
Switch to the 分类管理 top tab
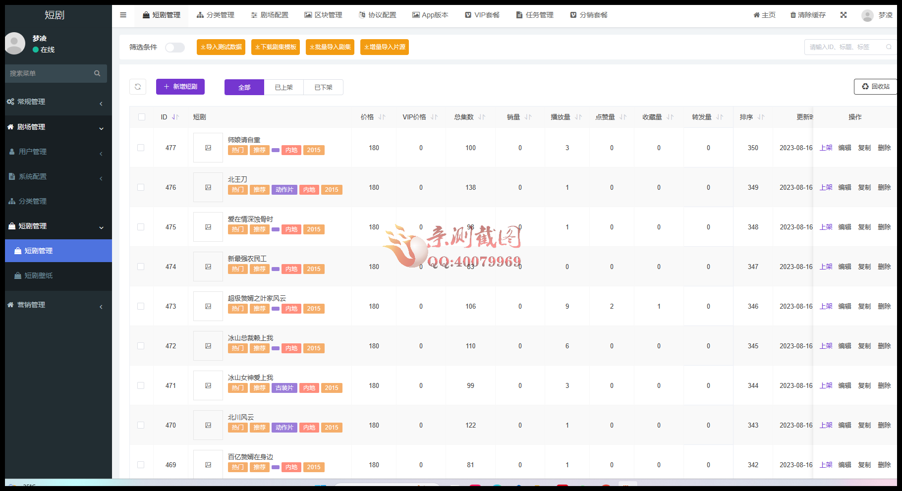coord(216,15)
